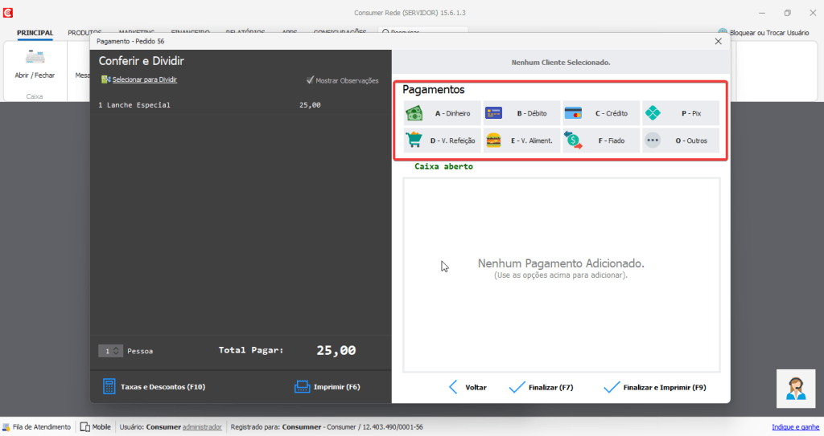Pick the C - Crédito card option
824x436 pixels.
(600, 113)
